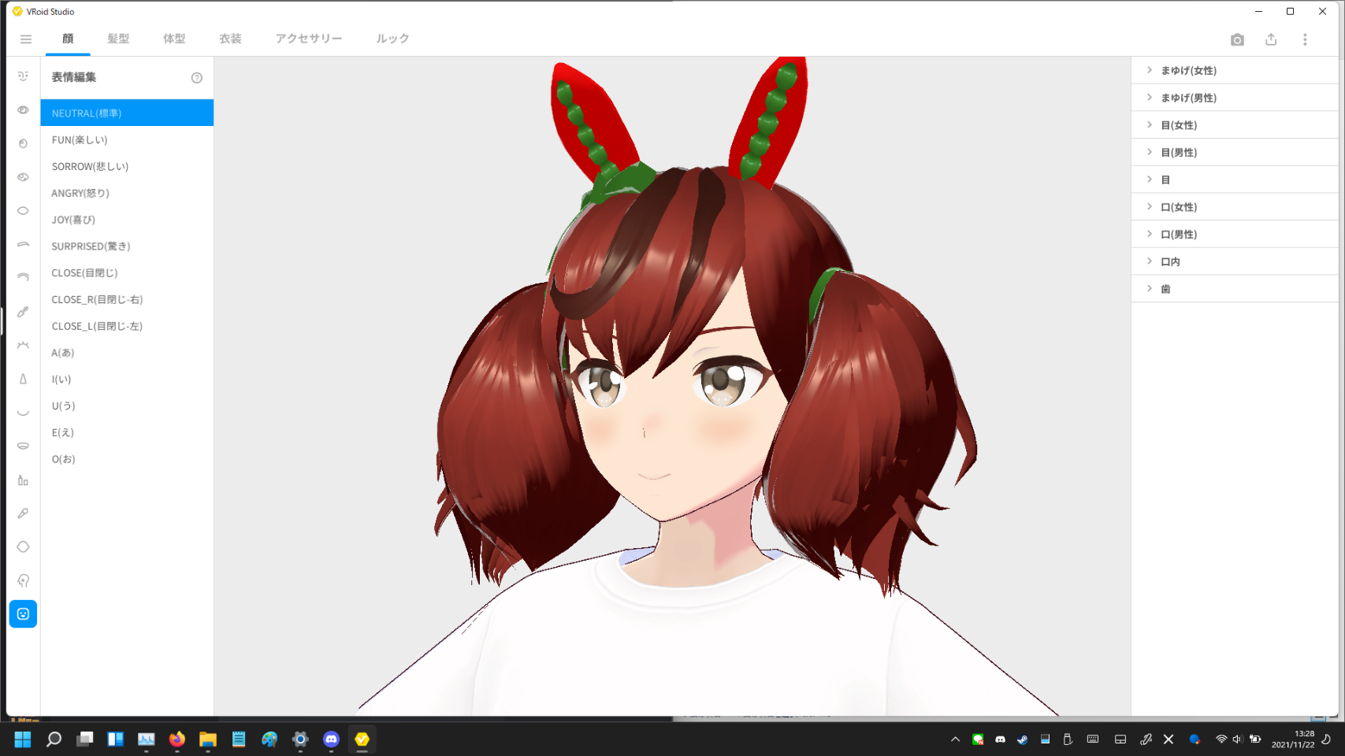Select the FUN(楽しい) expression

point(127,139)
